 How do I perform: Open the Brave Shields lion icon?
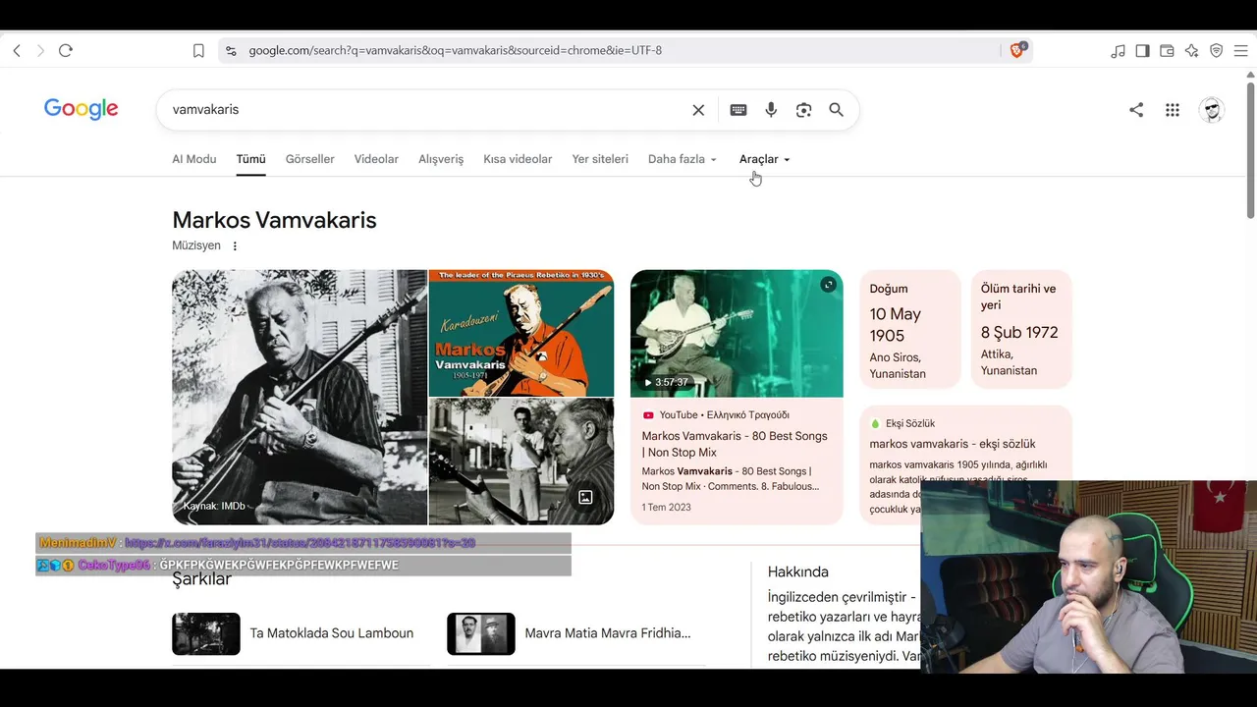[x=1017, y=50]
